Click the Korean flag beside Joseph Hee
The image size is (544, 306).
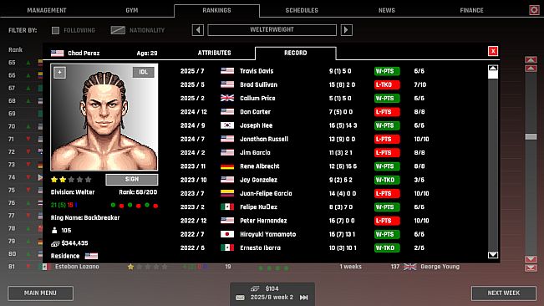(227, 125)
